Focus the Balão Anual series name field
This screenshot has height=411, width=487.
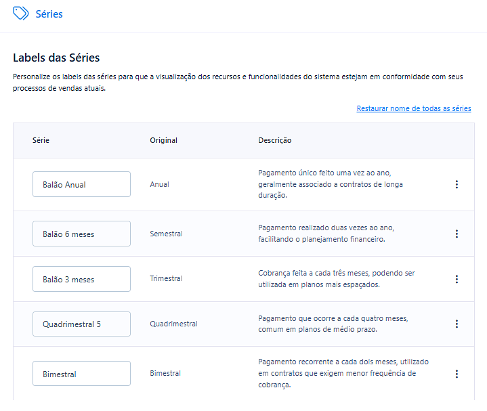pyautogui.click(x=81, y=184)
